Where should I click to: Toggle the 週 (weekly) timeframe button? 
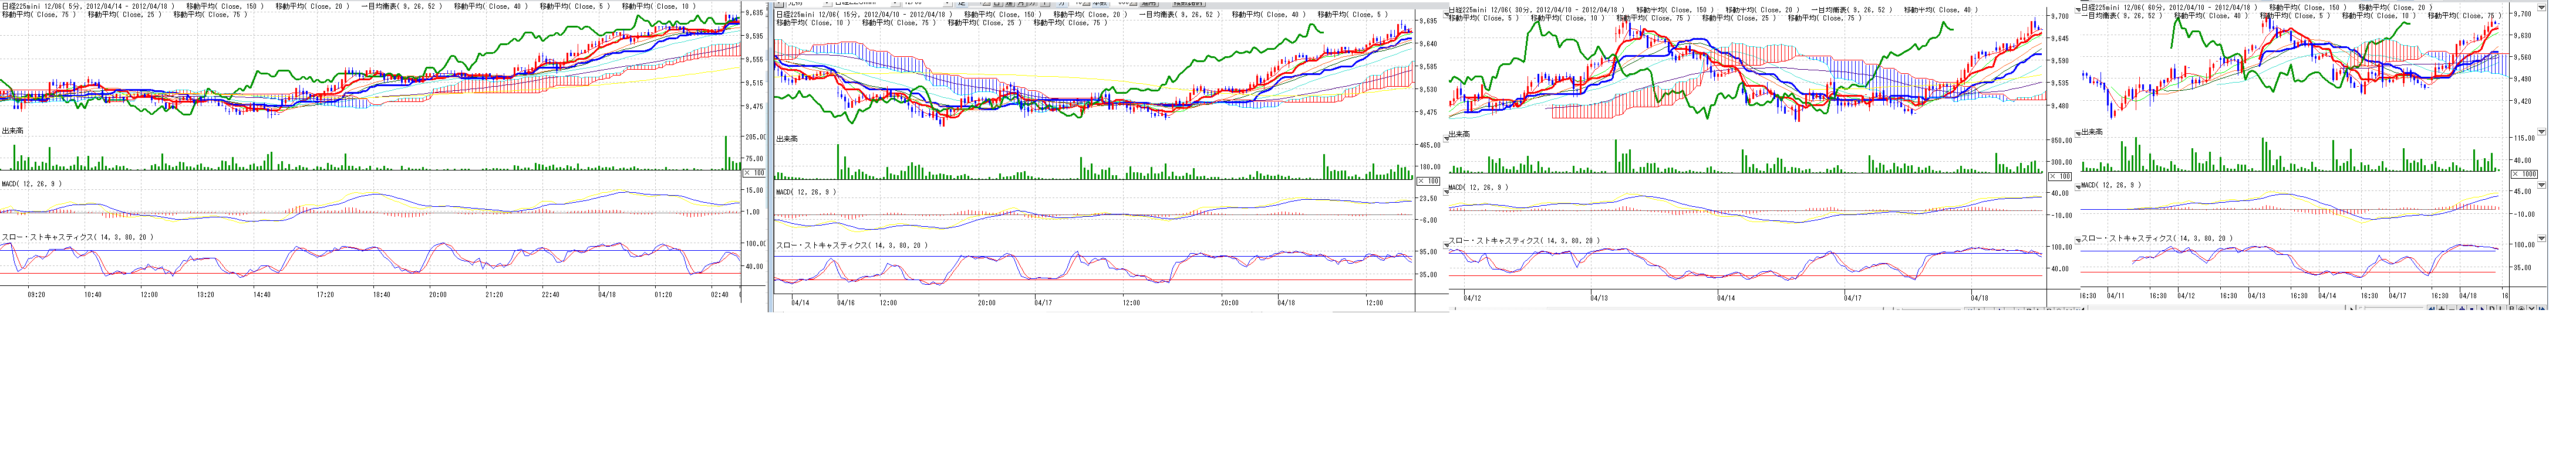pyautogui.click(x=1009, y=3)
